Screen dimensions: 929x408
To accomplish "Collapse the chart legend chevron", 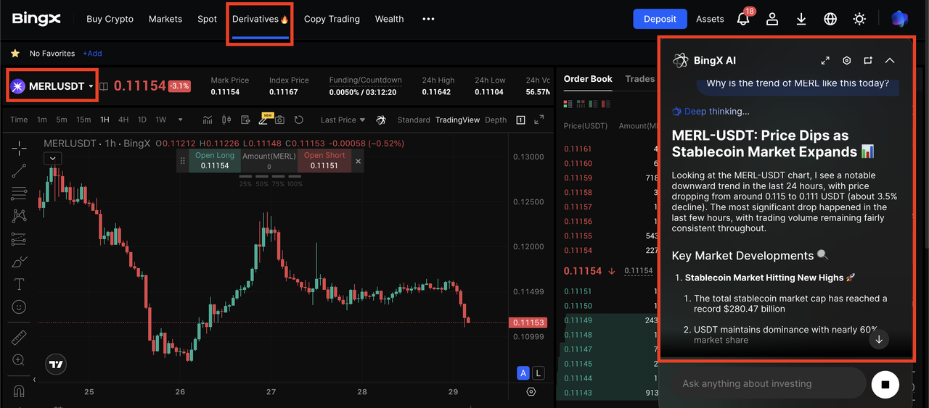I will (52, 158).
